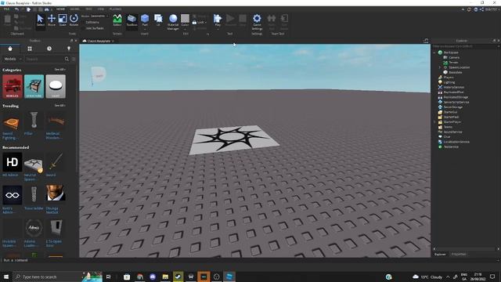Open the Marketplace tab in Toolbox

tap(10, 49)
